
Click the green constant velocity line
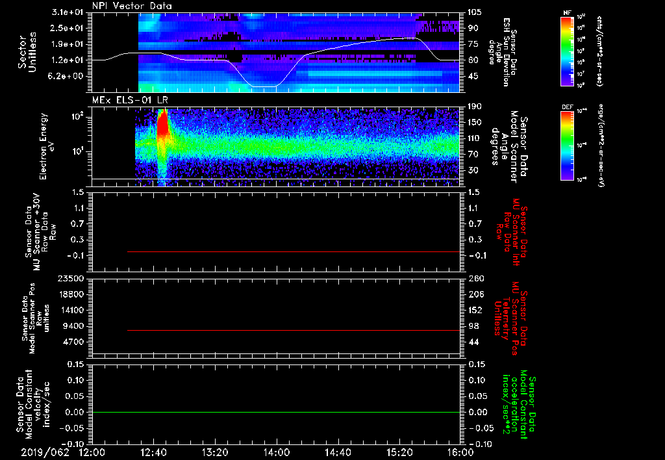tap(276, 412)
